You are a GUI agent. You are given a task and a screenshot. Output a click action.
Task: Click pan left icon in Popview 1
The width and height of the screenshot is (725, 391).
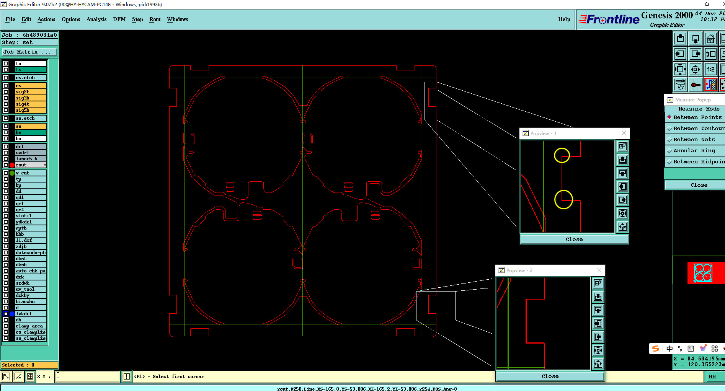click(623, 186)
